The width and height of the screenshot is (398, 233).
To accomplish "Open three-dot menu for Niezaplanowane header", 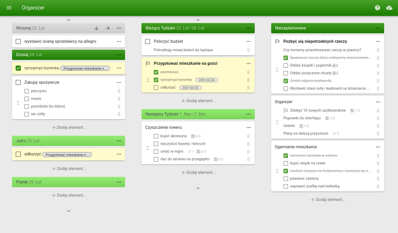I will click(378, 28).
